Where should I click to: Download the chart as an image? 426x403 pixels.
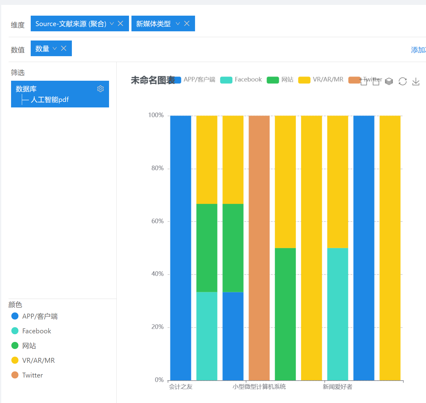coord(416,81)
